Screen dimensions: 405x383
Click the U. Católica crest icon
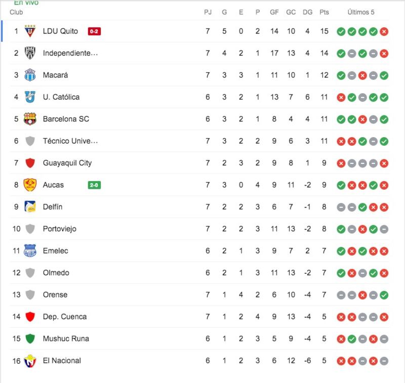click(x=30, y=97)
